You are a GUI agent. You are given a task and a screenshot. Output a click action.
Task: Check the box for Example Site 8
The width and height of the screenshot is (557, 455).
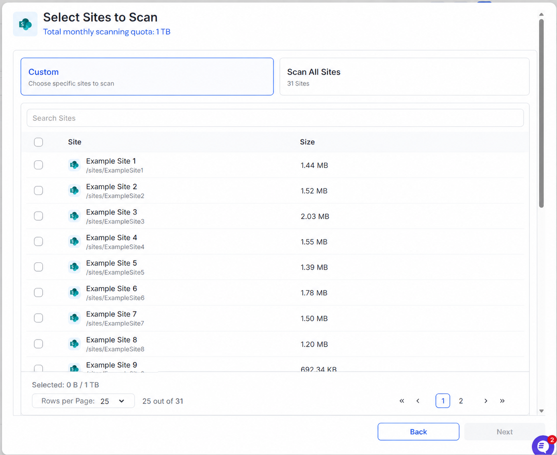pyautogui.click(x=39, y=344)
